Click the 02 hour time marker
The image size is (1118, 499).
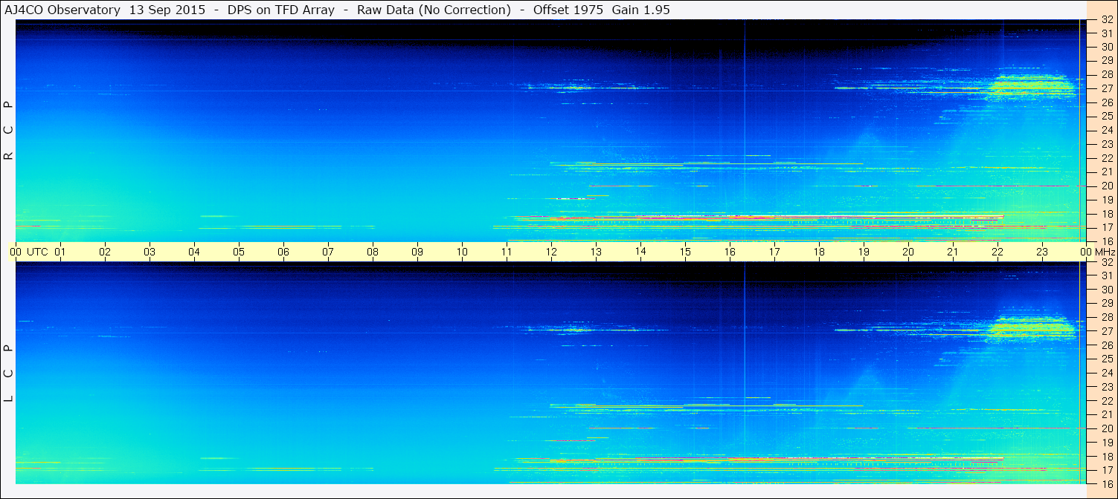tap(105, 252)
